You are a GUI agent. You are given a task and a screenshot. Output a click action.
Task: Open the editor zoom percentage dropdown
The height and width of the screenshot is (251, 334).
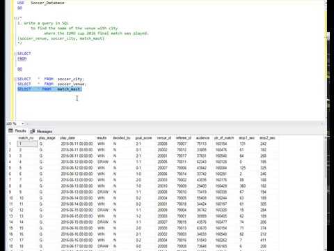23,123
